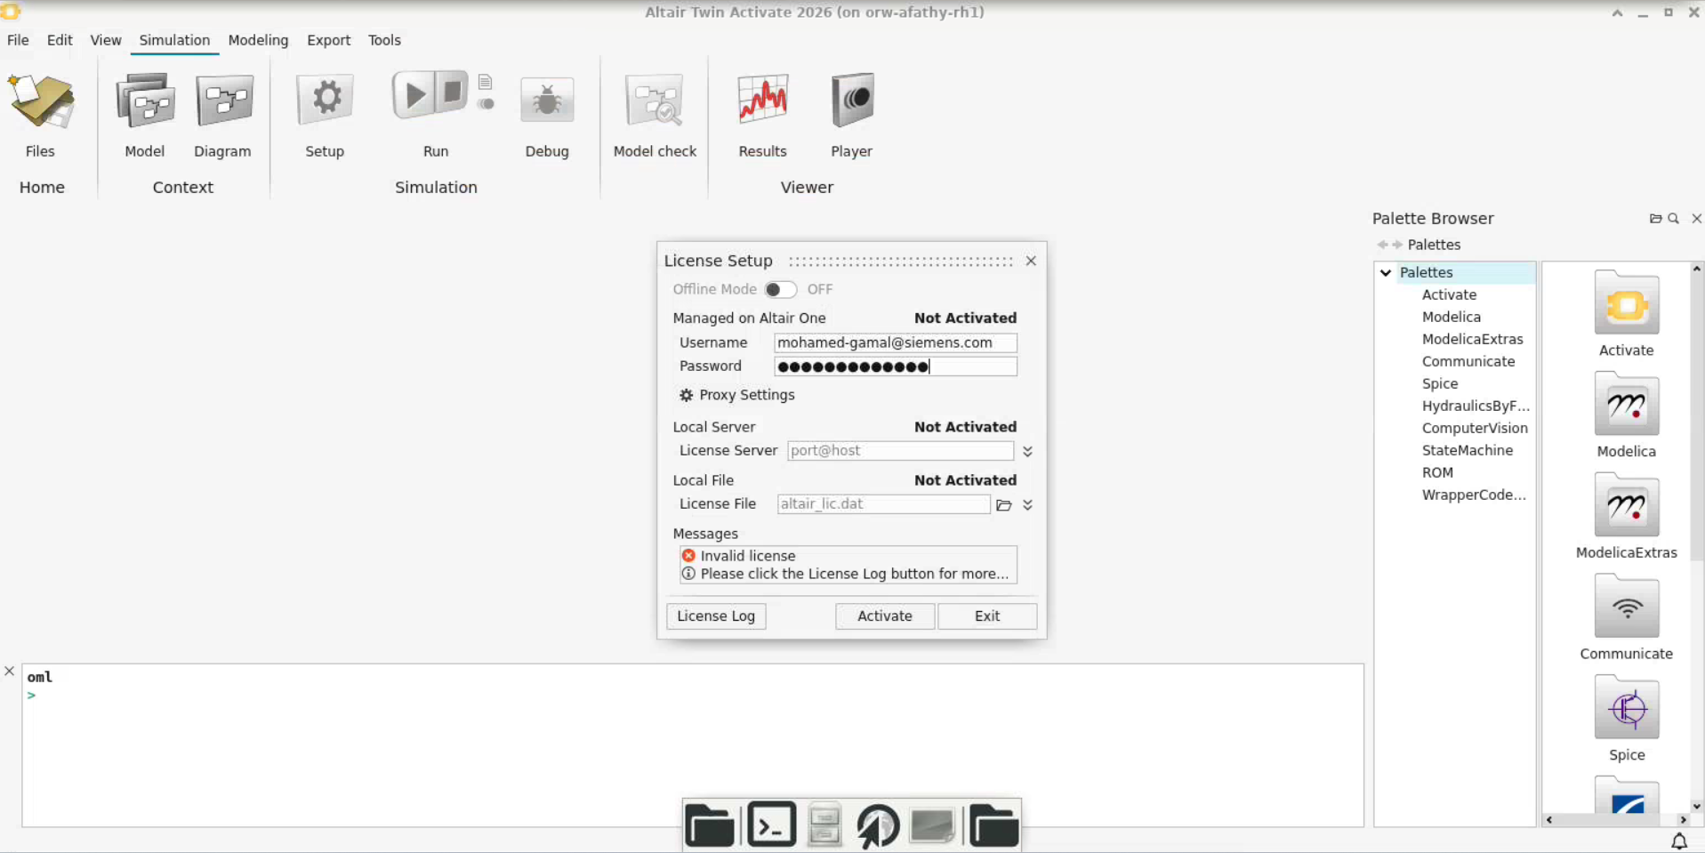Open the Tools menu
This screenshot has height=853, width=1705.
pos(384,40)
